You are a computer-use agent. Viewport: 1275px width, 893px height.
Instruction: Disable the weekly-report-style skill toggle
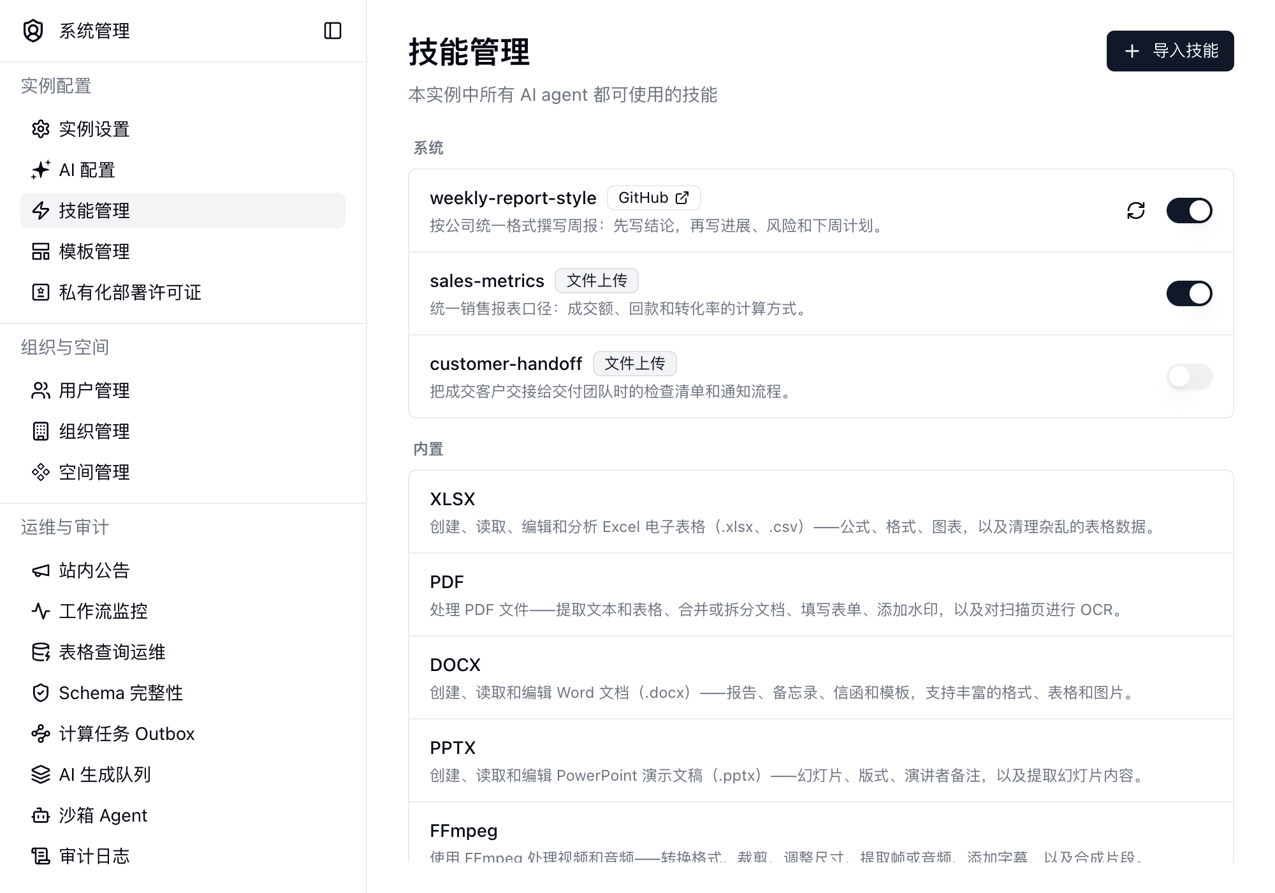[x=1190, y=210]
